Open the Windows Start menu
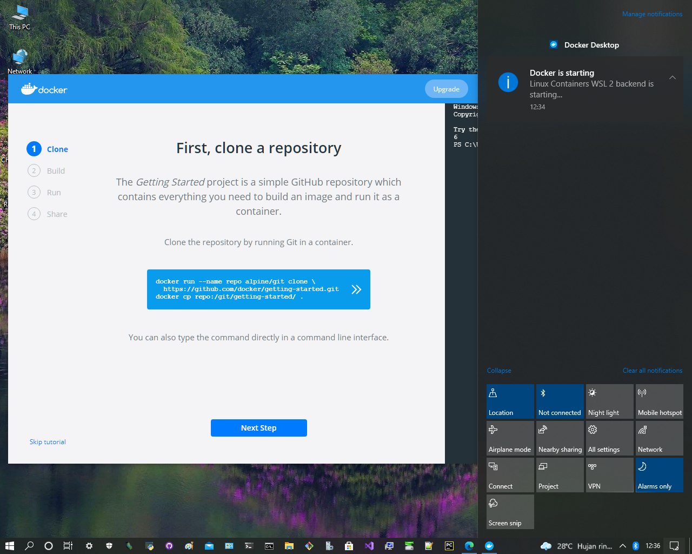692x554 pixels. [10, 546]
